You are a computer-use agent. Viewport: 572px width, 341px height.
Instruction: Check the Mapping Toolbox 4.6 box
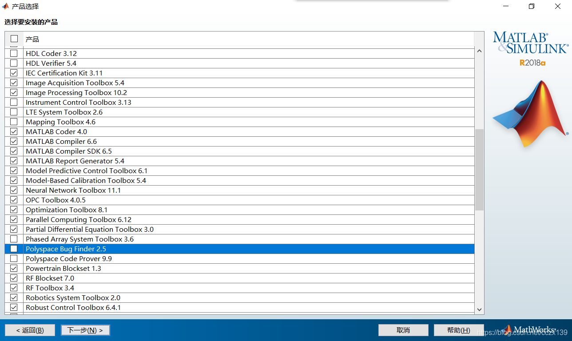14,122
